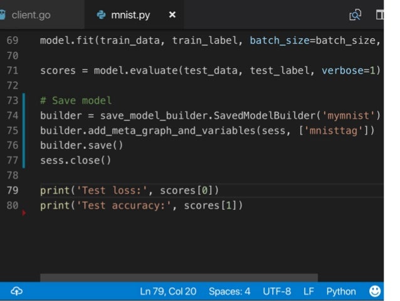Change the LF line ending setting
Screen dimensions: 400x301
pyautogui.click(x=308, y=292)
